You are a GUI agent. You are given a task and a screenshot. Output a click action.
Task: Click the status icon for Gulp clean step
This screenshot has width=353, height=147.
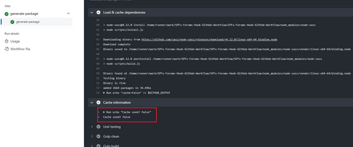point(98,136)
